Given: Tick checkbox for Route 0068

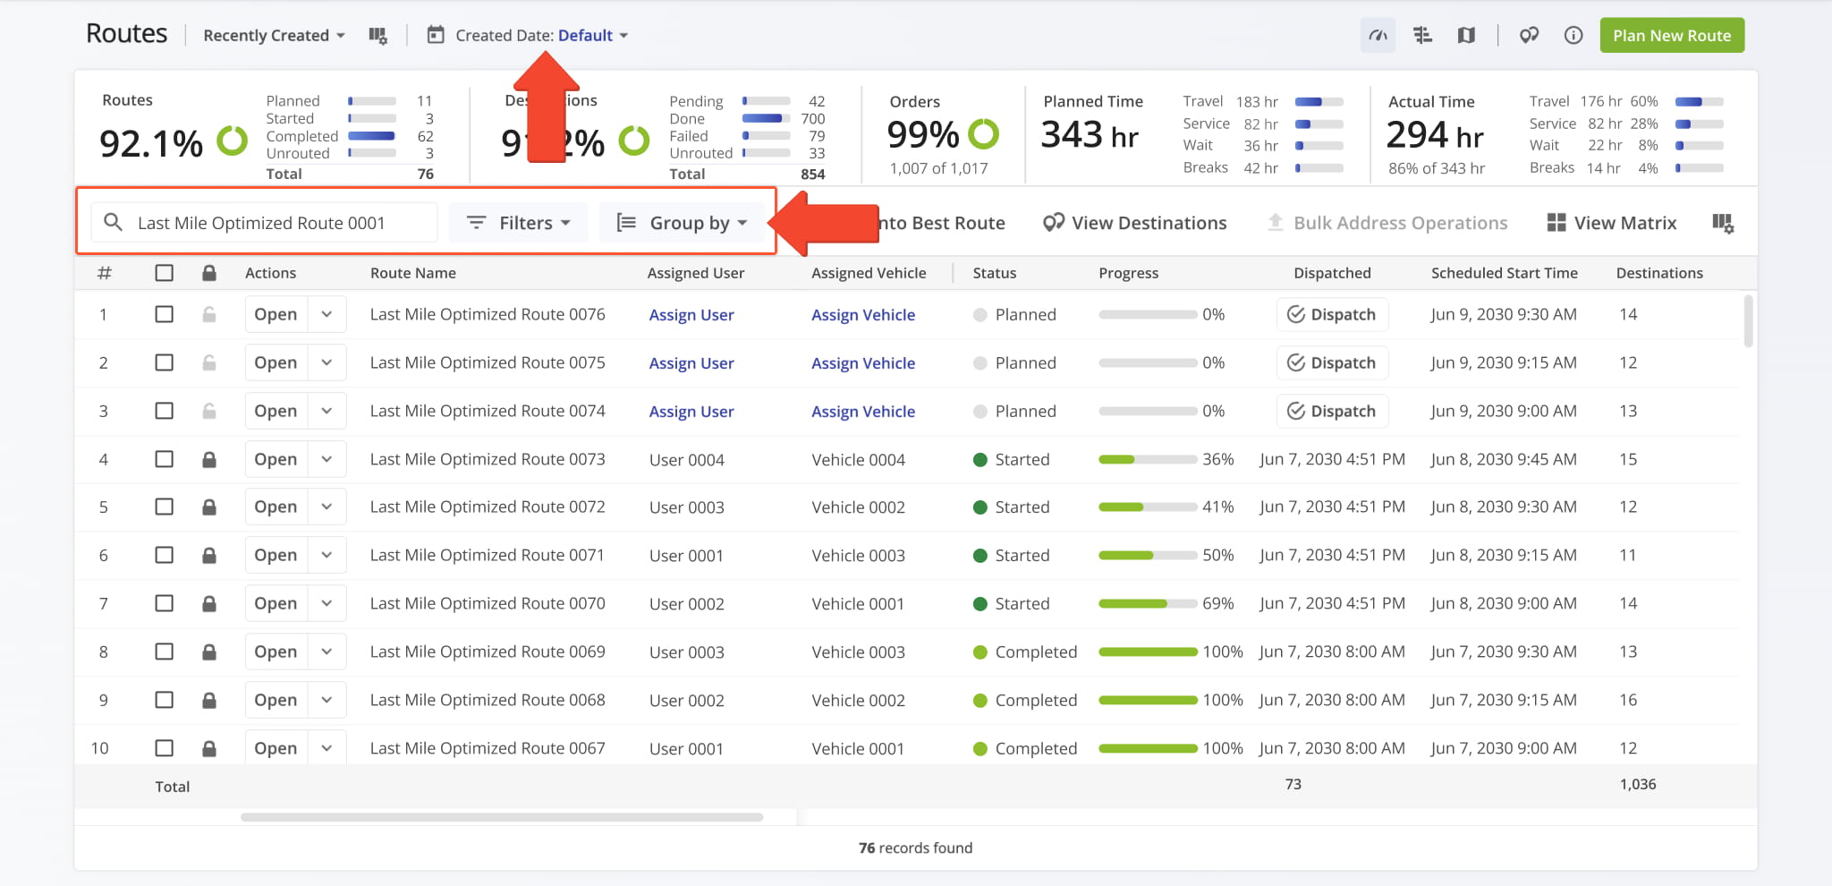Looking at the screenshot, I should (x=164, y=700).
